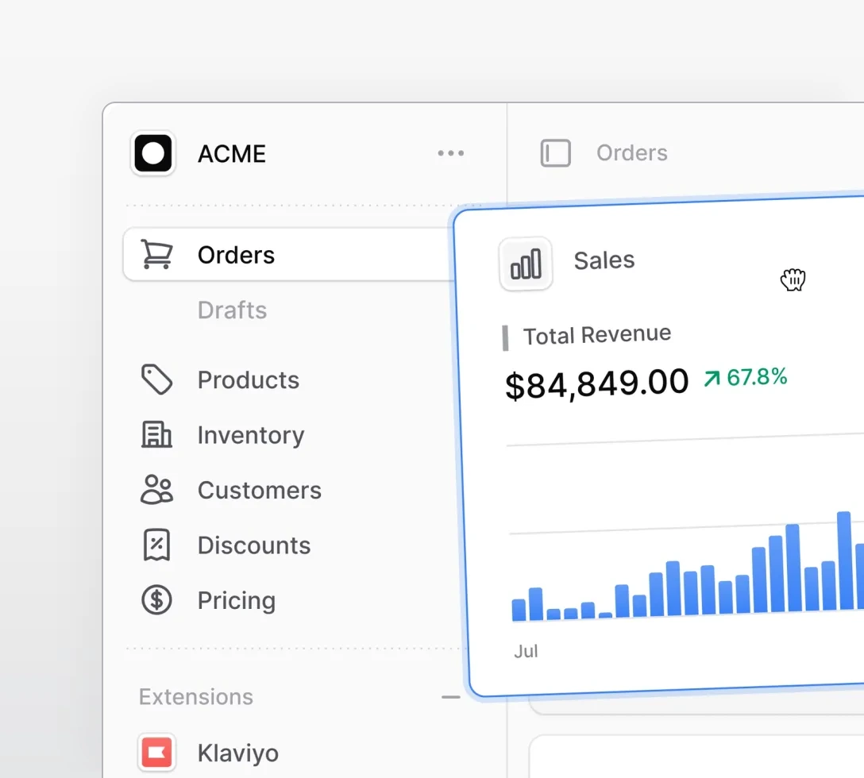This screenshot has width=864, height=778.
Task: Click the Orders breadcrumb title
Action: click(631, 153)
